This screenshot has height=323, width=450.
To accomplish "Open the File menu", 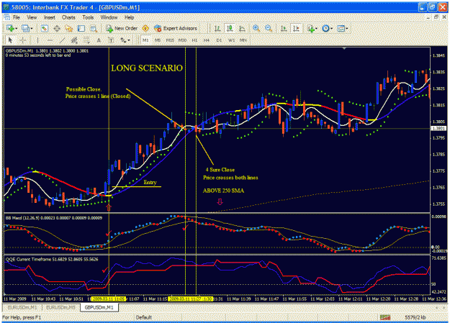I will point(17,17).
